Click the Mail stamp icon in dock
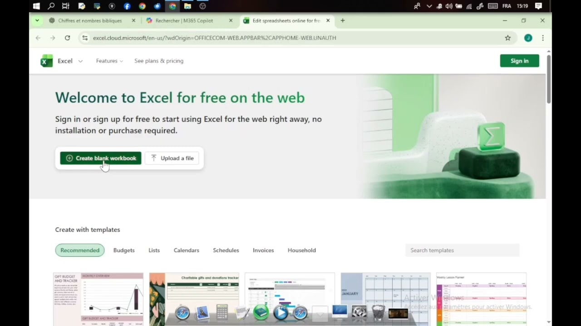This screenshot has width=581, height=326. (202, 312)
